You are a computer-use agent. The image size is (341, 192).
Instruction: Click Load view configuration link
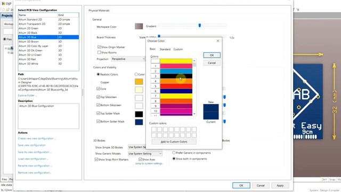(33, 159)
